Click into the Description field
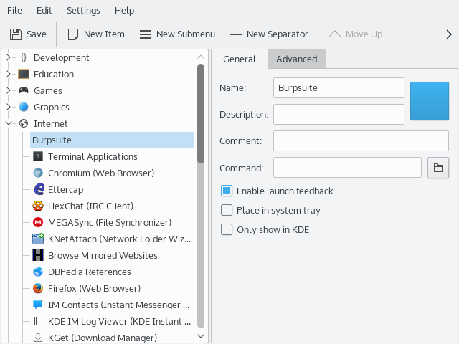Viewport: 459px width, 344px height. [x=339, y=114]
